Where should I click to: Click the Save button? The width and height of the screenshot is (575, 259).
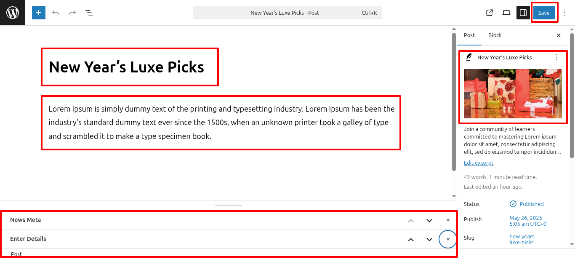544,13
